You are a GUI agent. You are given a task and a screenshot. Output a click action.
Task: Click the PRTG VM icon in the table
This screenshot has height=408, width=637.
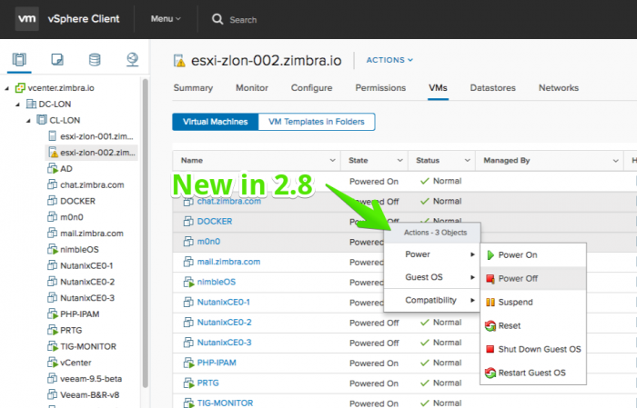pyautogui.click(x=188, y=383)
